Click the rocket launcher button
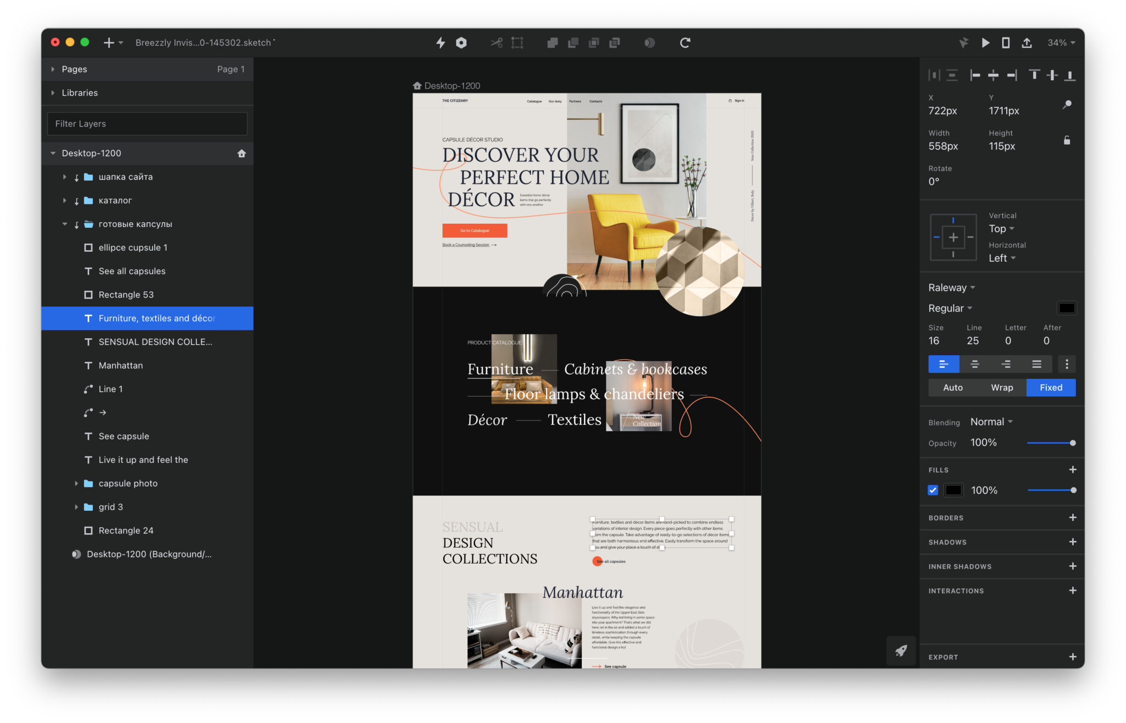The height and width of the screenshot is (723, 1126). [901, 651]
